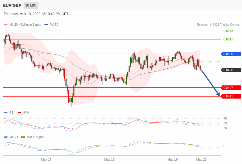Click the green MACD Signal swatch
Screen dimensions: 242x164
pyautogui.click(x=23, y=137)
